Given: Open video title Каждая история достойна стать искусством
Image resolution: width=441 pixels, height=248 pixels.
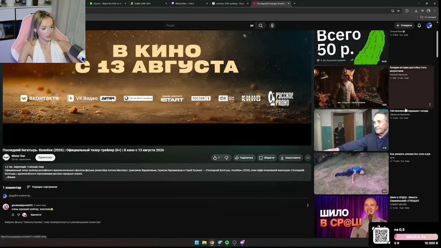Looking at the screenshot, I should [x=408, y=69].
